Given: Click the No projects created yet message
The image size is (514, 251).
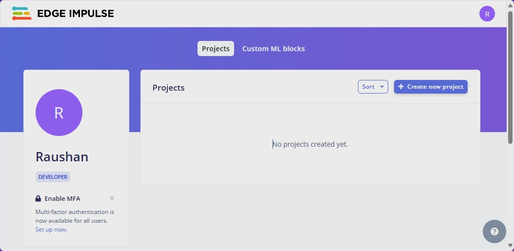Looking at the screenshot, I should click(x=310, y=144).
